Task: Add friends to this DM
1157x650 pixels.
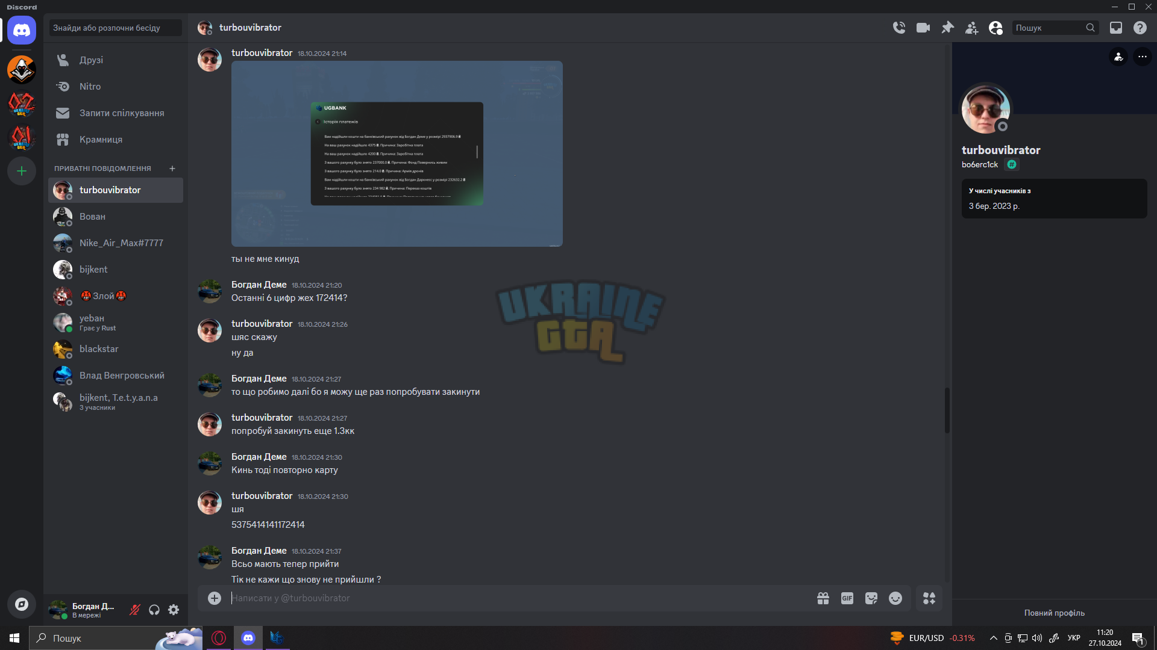Action: coord(971,28)
